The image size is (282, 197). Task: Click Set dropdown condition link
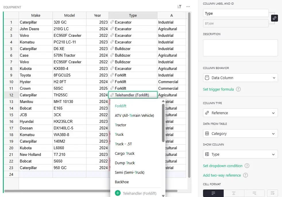click(223, 166)
